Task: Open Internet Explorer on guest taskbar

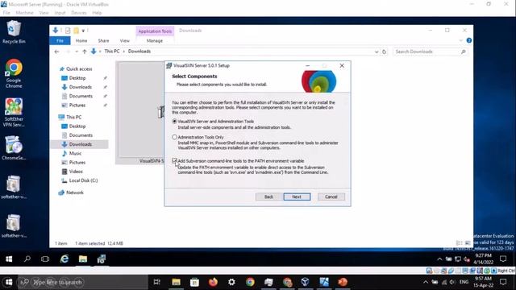Action: click(x=64, y=259)
